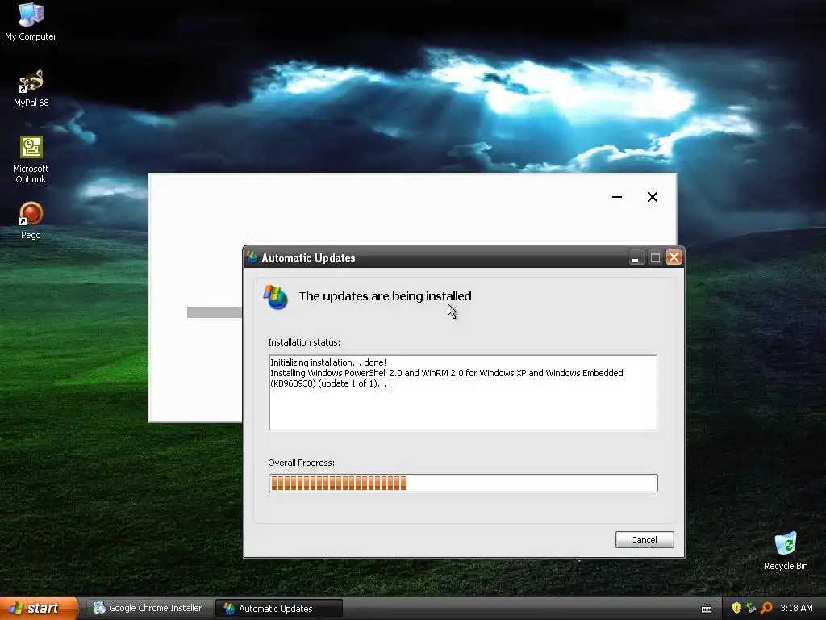Click the Windows Update globe icon in dialog
This screenshot has width=826, height=620.
pos(276,297)
